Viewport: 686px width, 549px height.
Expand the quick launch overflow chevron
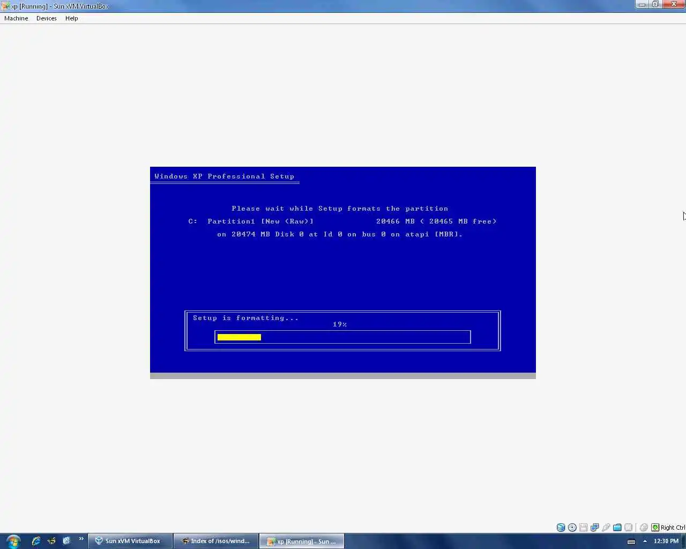(81, 539)
